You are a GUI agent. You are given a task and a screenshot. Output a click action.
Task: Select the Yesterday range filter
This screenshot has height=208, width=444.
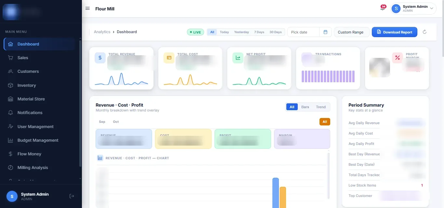pyautogui.click(x=242, y=32)
